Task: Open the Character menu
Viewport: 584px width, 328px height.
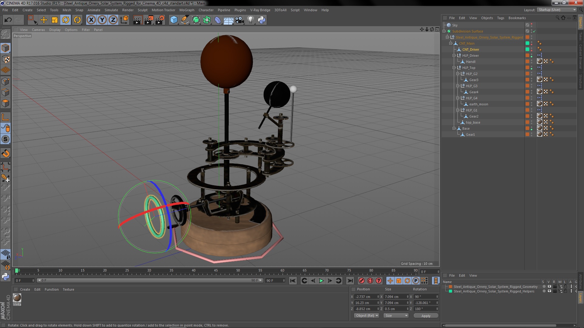Action: (x=206, y=10)
